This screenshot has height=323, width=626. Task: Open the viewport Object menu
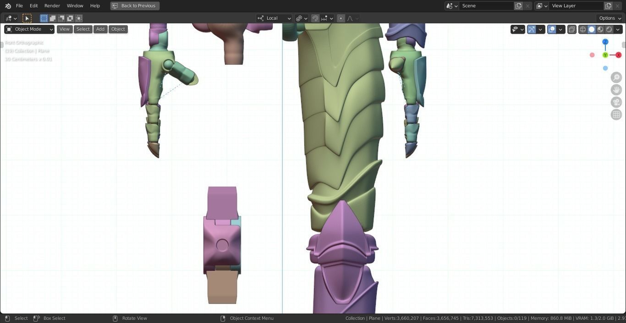point(118,29)
